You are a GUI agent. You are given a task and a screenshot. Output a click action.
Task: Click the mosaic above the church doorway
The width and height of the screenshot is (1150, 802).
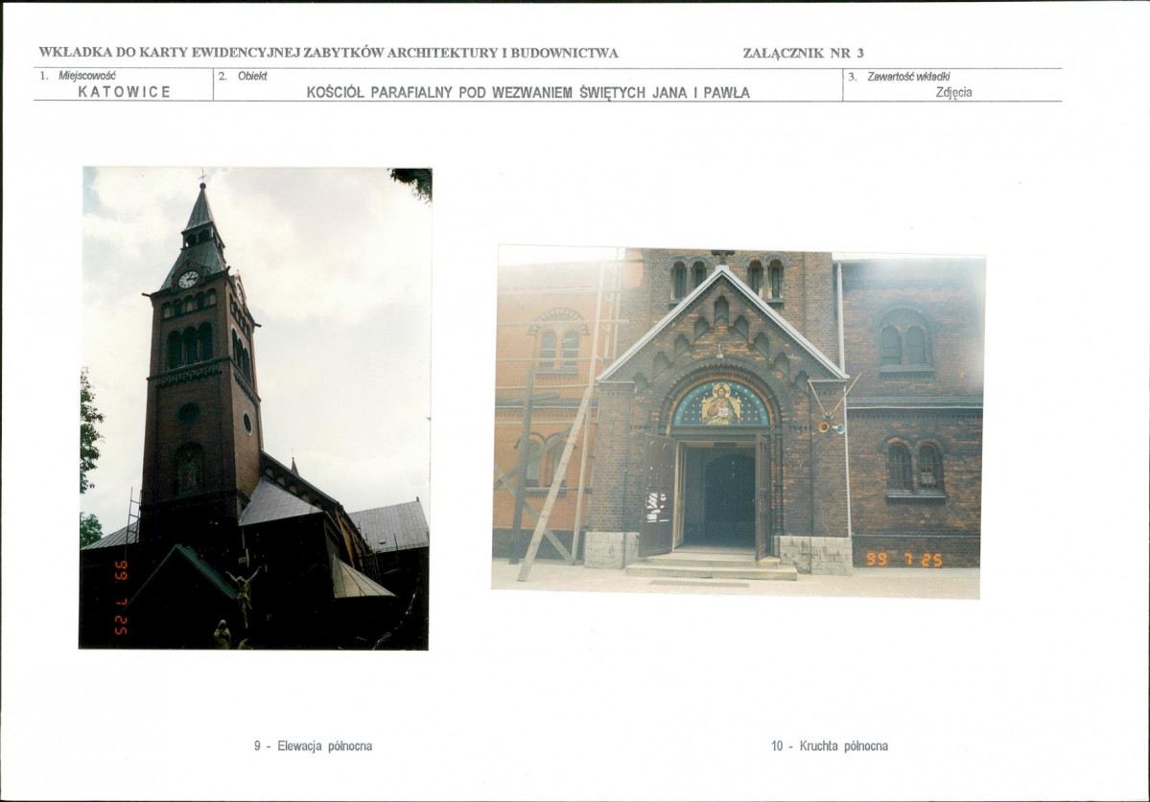click(x=719, y=405)
